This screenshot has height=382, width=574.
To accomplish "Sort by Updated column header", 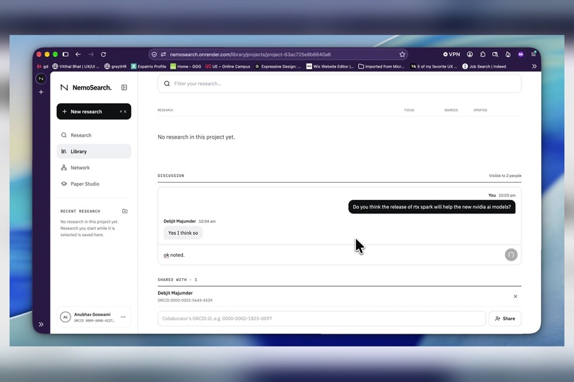I will (480, 110).
